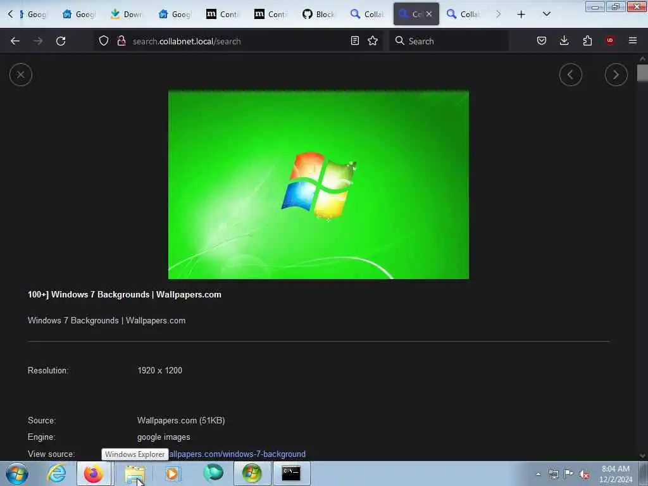Viewport: 648px width, 486px height.
Task: Expand the list all tabs dropdown
Action: click(547, 15)
